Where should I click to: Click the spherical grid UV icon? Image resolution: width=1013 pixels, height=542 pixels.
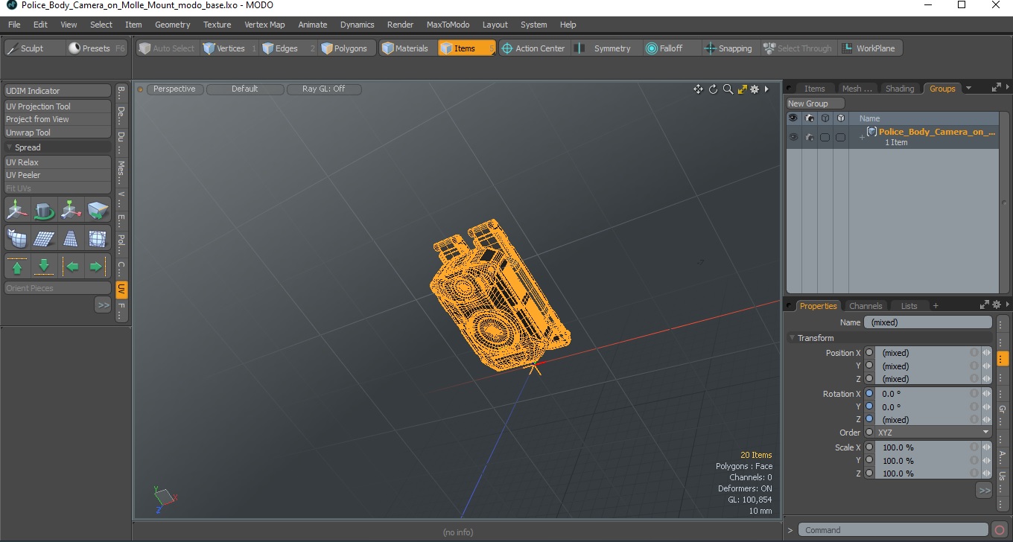pos(98,238)
